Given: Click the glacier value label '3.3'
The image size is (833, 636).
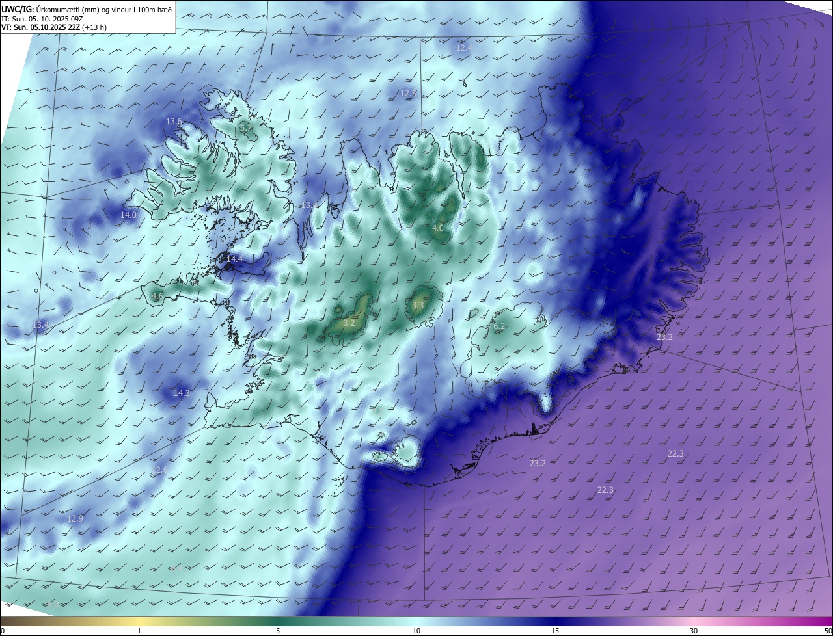Looking at the screenshot, I should click(418, 306).
